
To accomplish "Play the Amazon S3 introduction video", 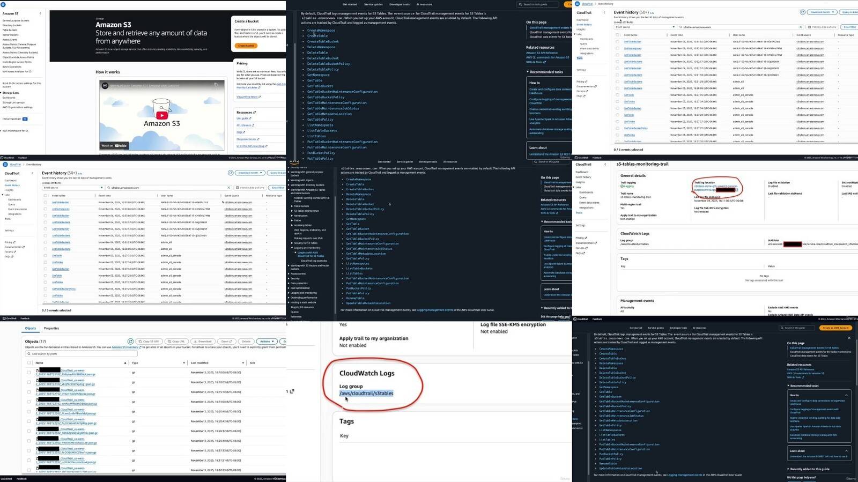I will coord(162,115).
